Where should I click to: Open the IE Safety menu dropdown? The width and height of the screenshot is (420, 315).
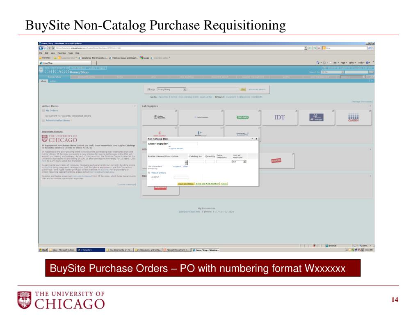coord(352,63)
